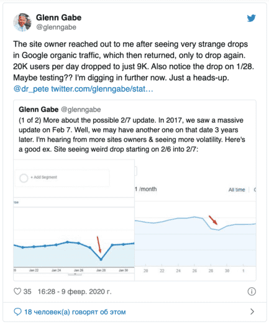
Task: Click the red arrow on the left chart
Action: [99, 244]
